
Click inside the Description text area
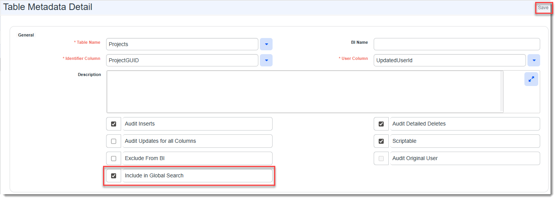click(304, 91)
